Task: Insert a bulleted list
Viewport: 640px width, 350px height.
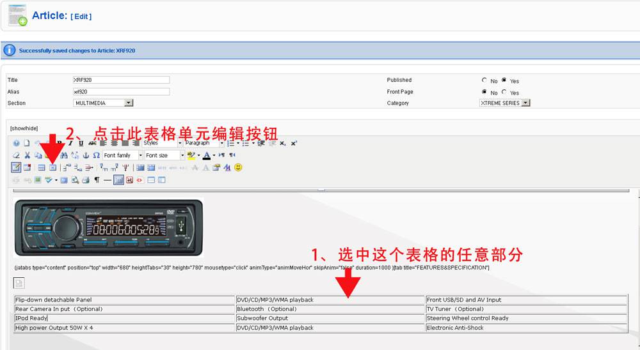Action: (x=246, y=143)
